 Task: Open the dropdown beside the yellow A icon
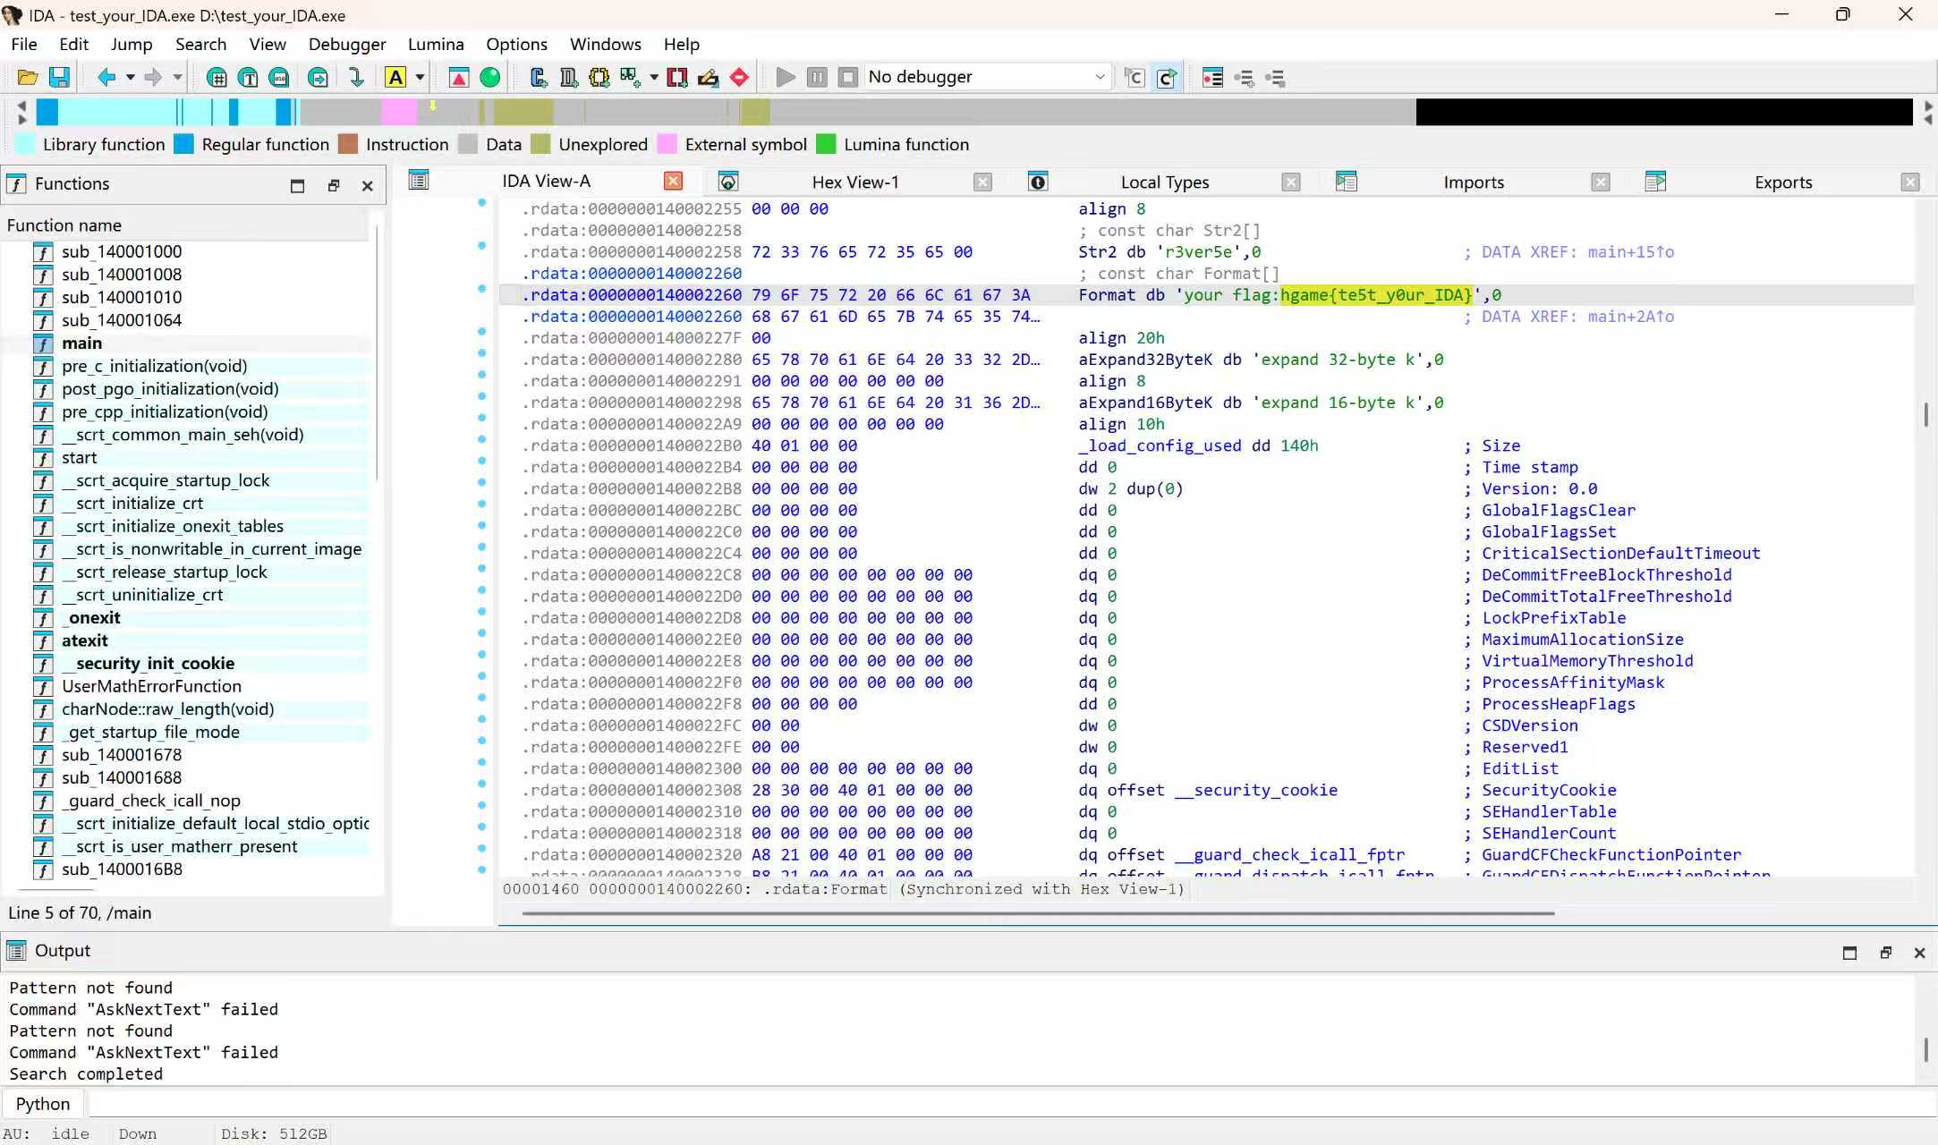click(420, 78)
